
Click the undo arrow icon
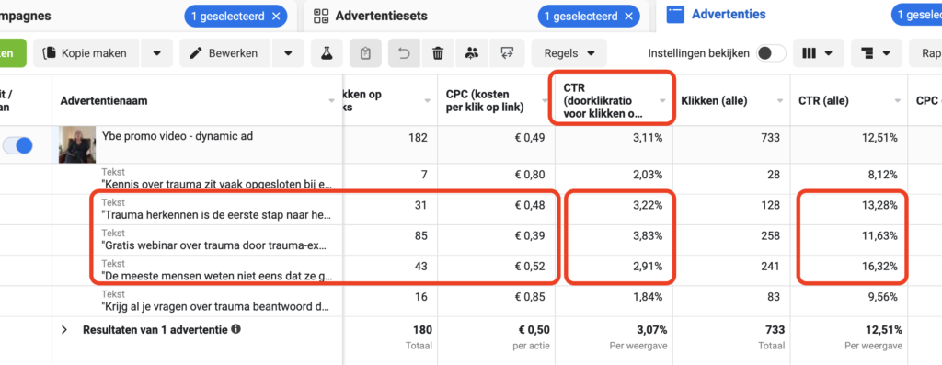pos(405,53)
